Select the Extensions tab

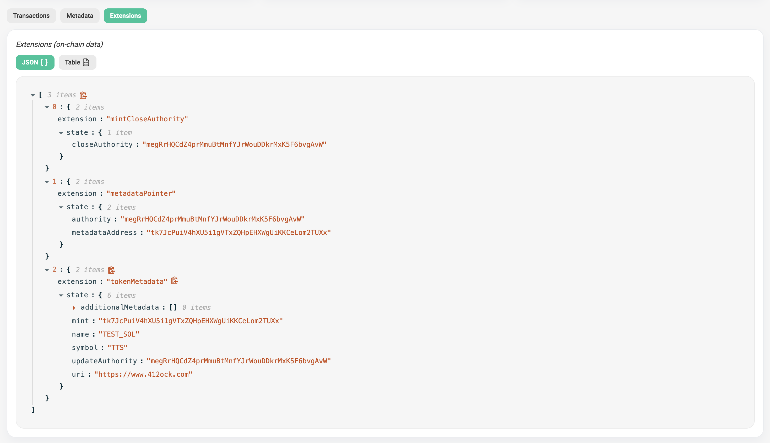125,16
